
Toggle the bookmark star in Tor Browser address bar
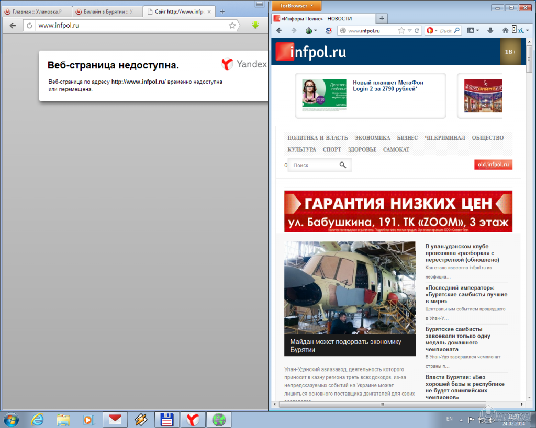coord(401,30)
